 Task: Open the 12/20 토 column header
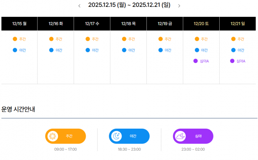pos(201,24)
